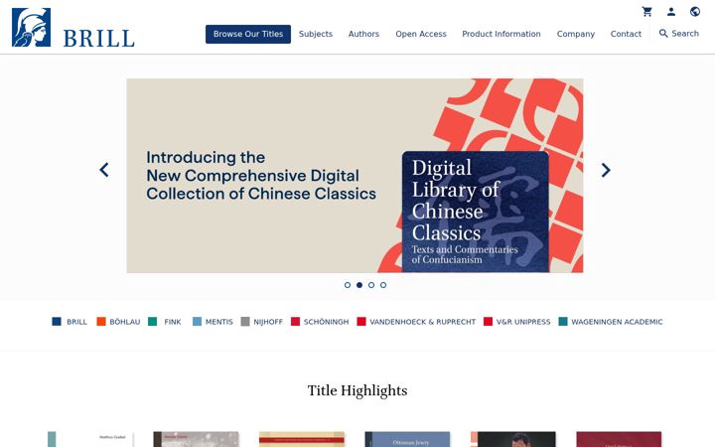
Task: Open the user account icon
Action: tap(670, 11)
